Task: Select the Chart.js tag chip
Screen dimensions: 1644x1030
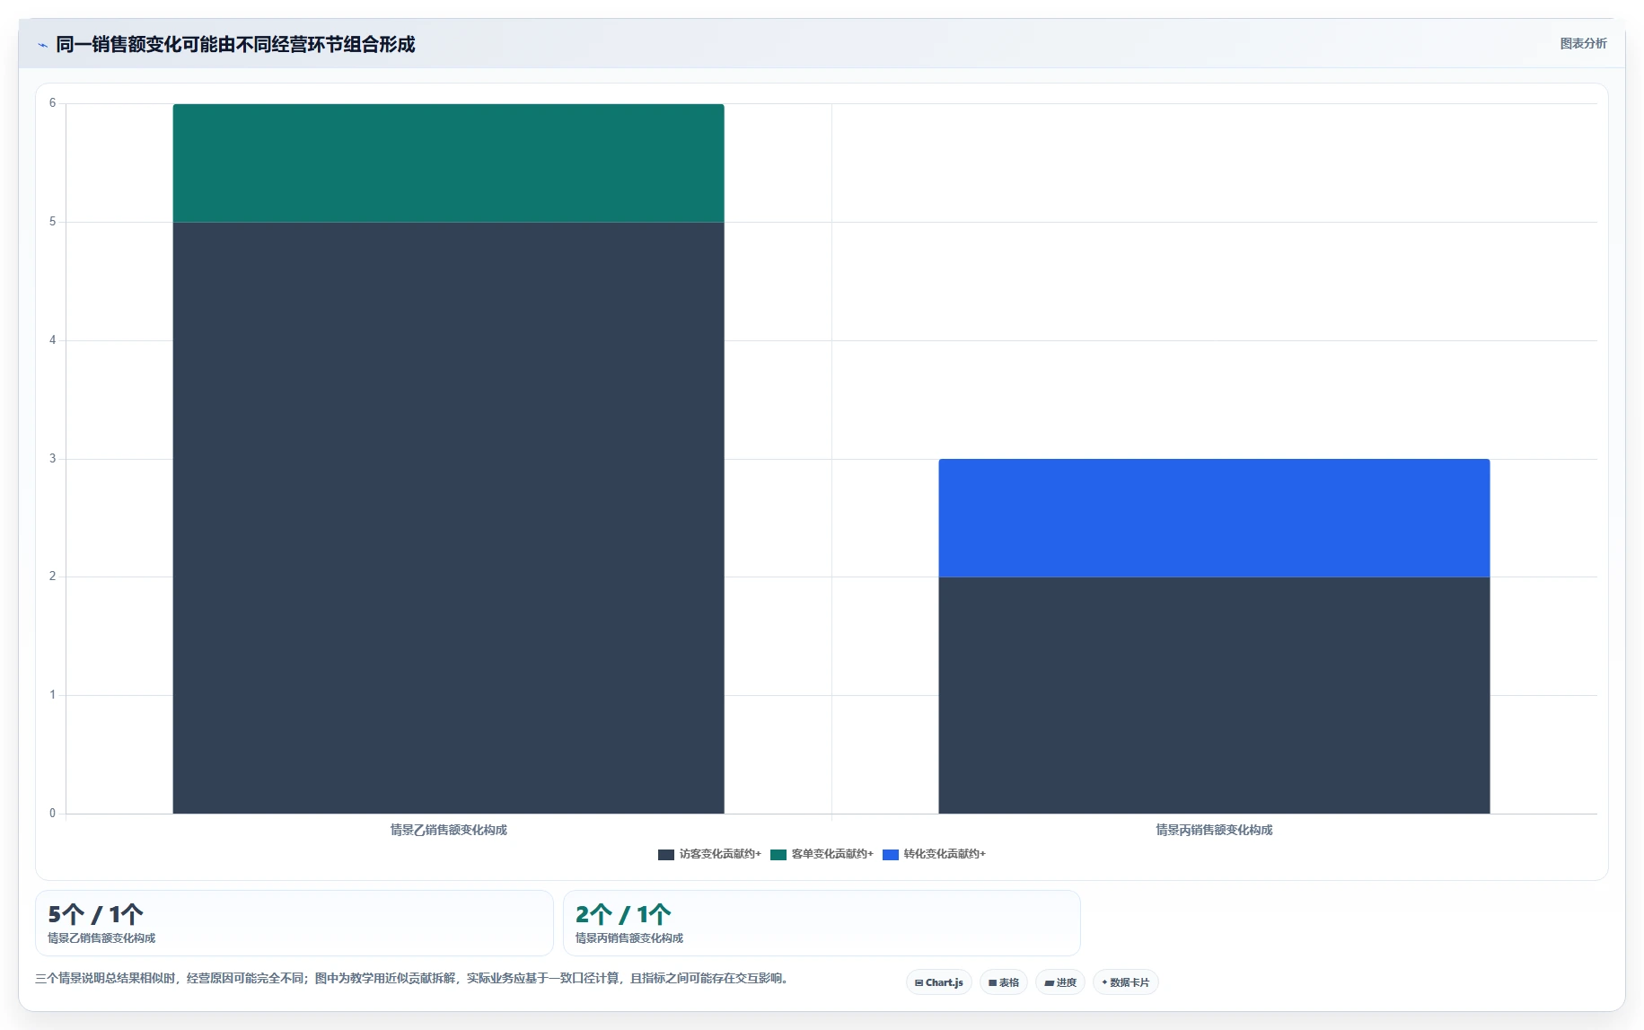Action: pyautogui.click(x=939, y=982)
